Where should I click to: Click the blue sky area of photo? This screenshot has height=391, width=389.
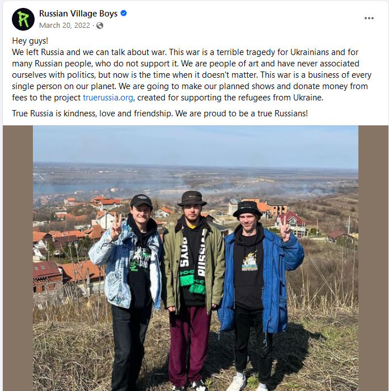click(x=196, y=145)
